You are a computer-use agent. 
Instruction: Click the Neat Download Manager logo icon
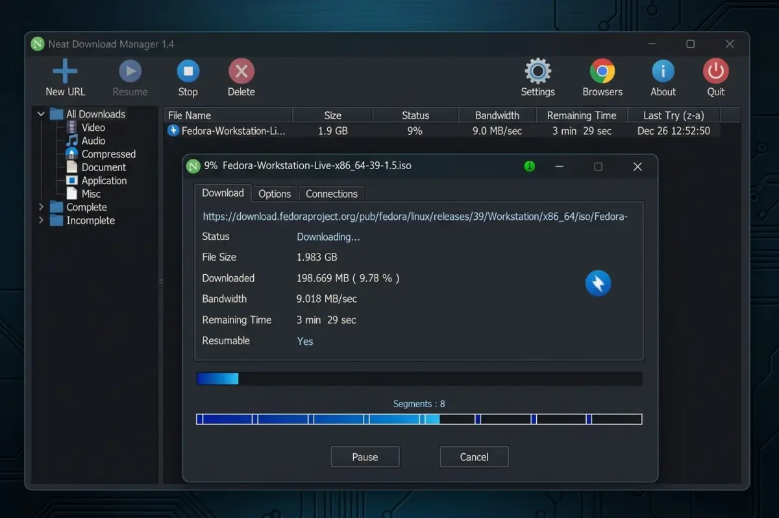[38, 44]
